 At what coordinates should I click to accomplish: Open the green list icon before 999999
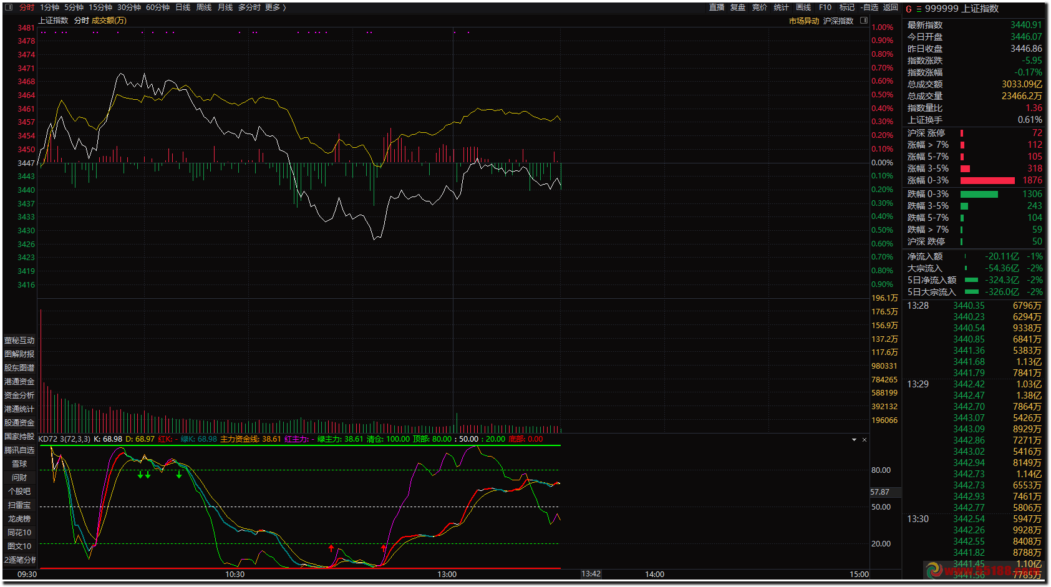[x=919, y=9]
